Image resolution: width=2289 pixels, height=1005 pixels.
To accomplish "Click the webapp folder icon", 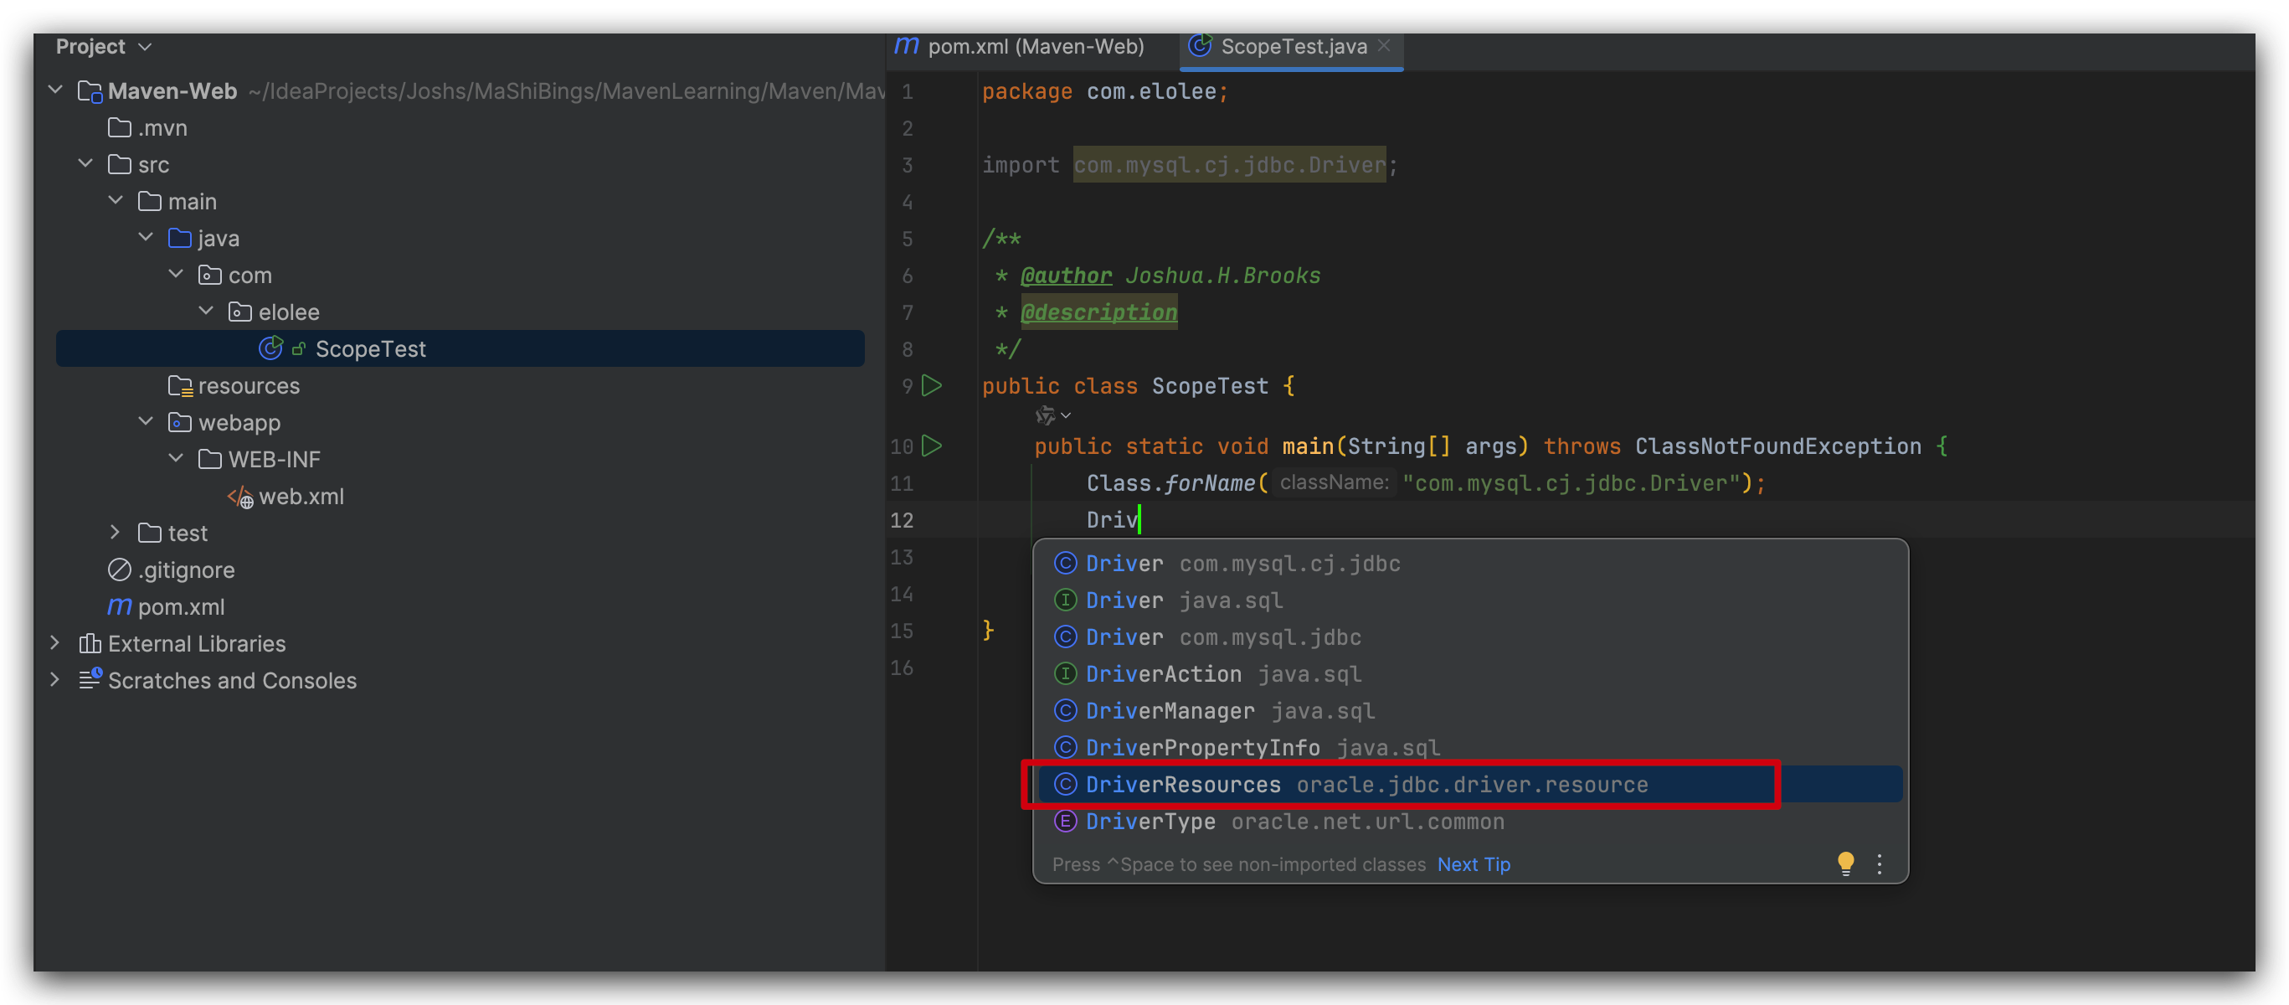I will 179,422.
